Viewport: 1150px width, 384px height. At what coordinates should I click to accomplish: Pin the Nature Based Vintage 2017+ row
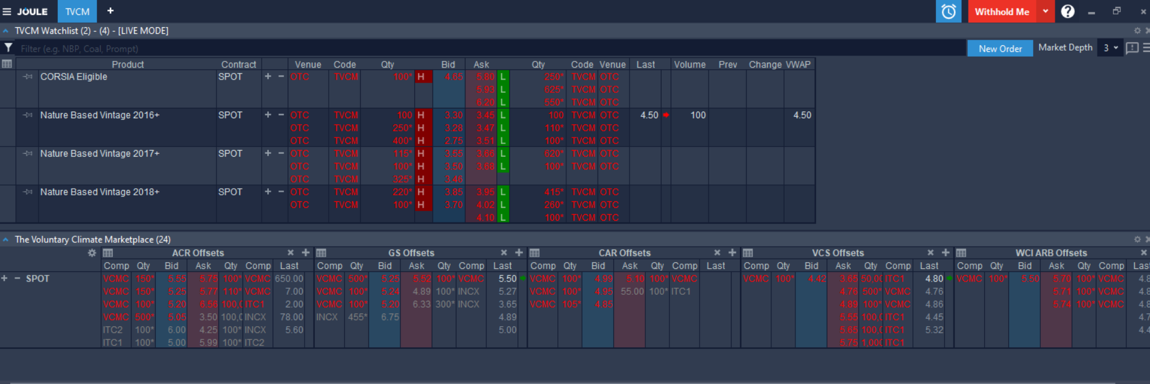tap(28, 154)
